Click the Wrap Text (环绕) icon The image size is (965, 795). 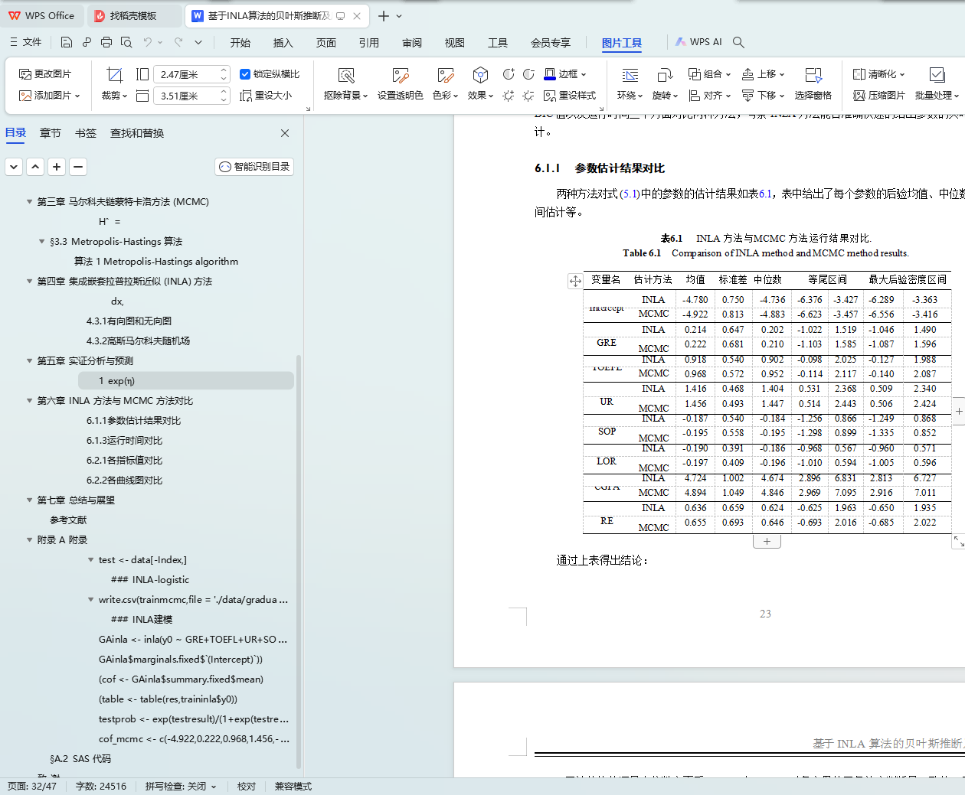(x=630, y=75)
